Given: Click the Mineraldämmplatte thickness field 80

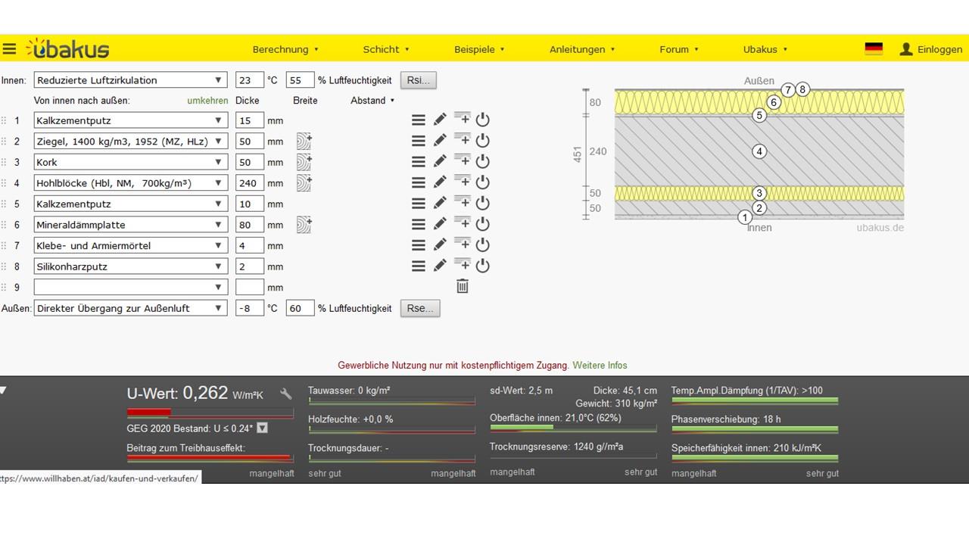Looking at the screenshot, I should pyautogui.click(x=250, y=225).
